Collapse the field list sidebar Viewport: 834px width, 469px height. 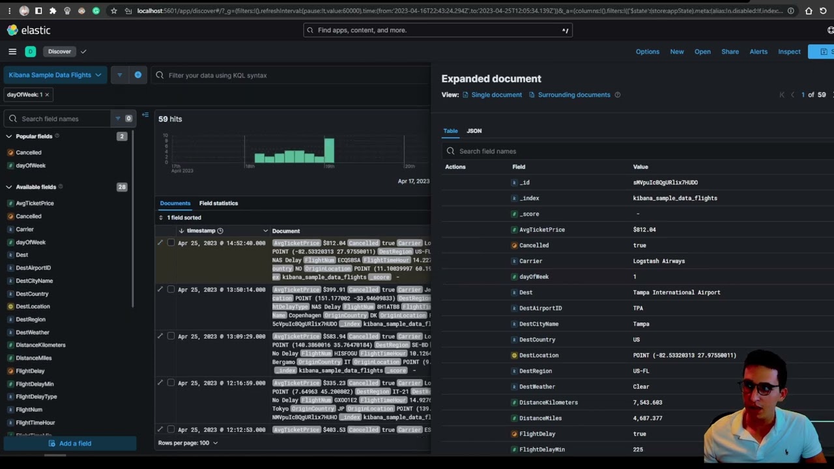tap(145, 115)
